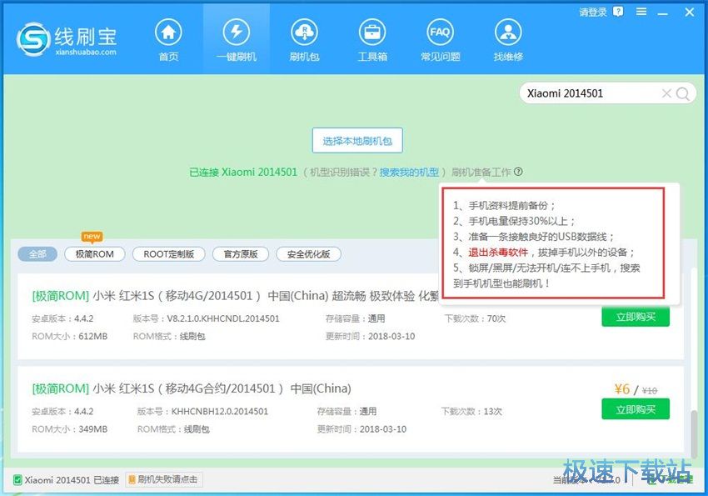Open the 刷机包 cloud download icon
The height and width of the screenshot is (496, 708).
tap(304, 33)
